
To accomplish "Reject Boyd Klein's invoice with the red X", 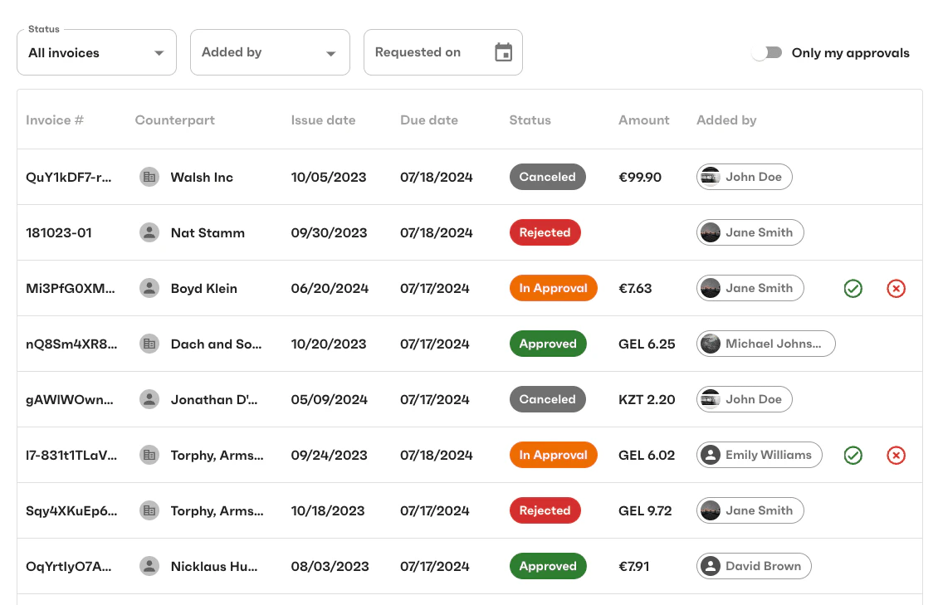I will [896, 288].
